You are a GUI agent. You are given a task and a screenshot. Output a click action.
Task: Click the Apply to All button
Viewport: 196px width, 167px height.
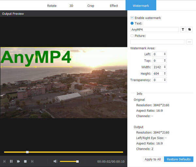pos(153,159)
